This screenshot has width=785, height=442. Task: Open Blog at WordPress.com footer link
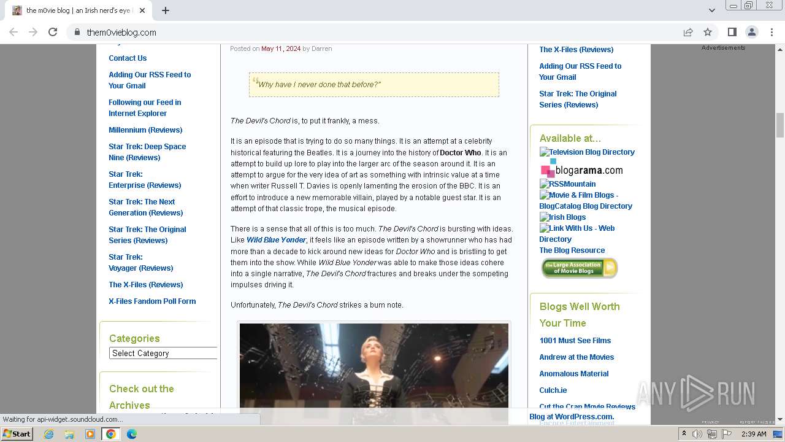pyautogui.click(x=572, y=417)
